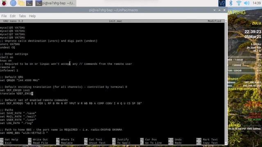Click the line 'knax on'

(6, 61)
